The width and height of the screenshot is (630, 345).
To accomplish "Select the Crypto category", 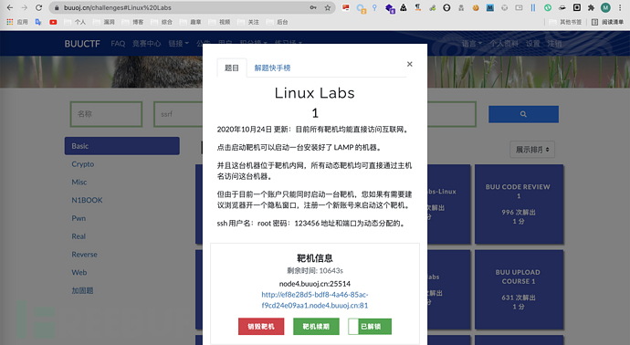I will pyautogui.click(x=83, y=164).
